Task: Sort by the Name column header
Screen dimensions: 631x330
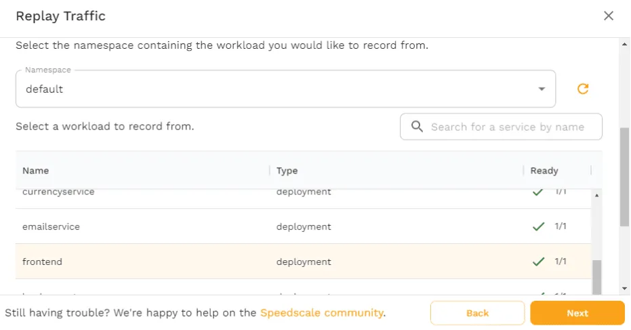Action: (x=36, y=171)
